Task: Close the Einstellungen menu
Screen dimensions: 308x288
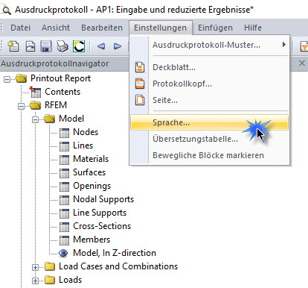Action: [x=161, y=28]
